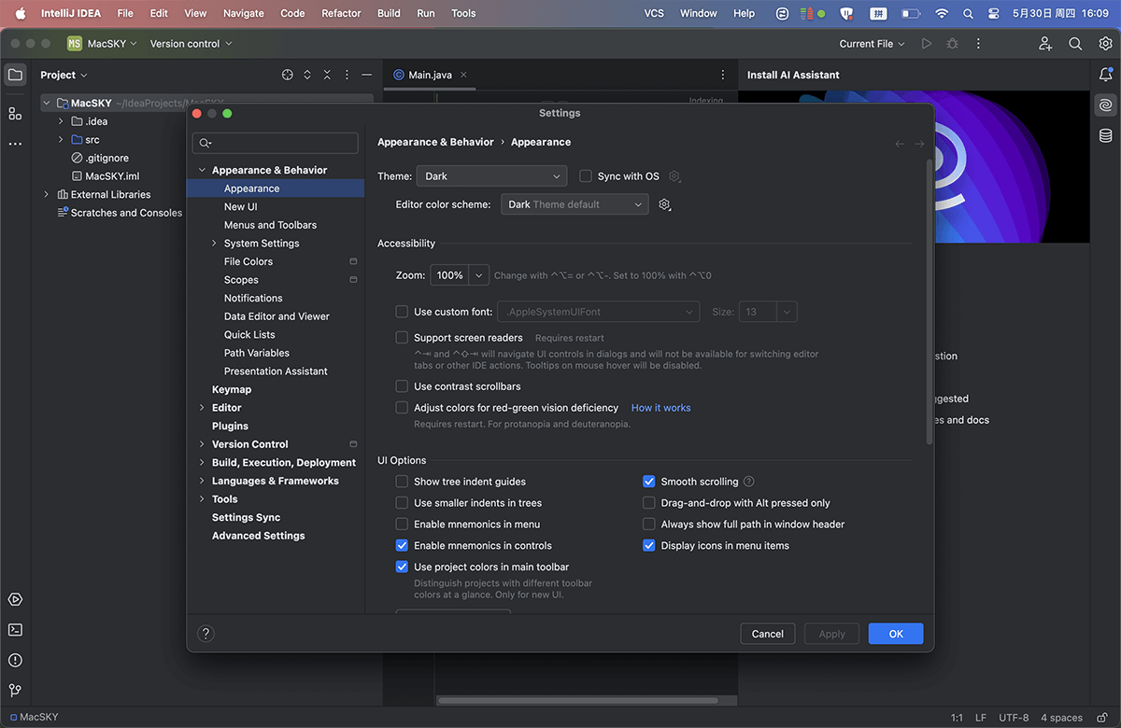Screen dimensions: 1121x728
Task: Open the Current File run configuration
Action: coord(872,44)
